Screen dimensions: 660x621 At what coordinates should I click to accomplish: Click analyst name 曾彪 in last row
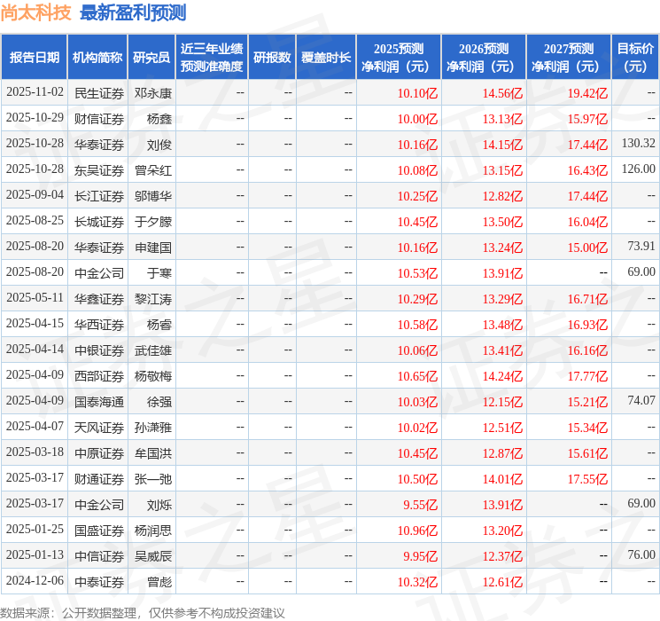pyautogui.click(x=159, y=582)
